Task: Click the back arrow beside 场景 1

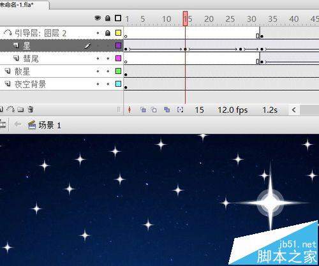Action: click(x=18, y=124)
